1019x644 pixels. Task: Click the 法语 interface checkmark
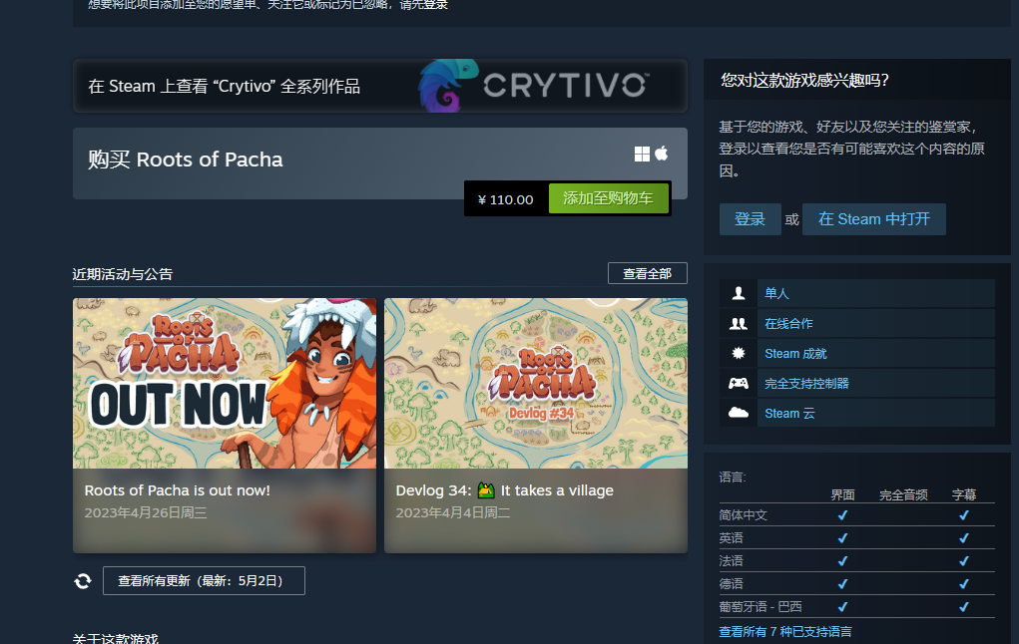pyautogui.click(x=843, y=560)
